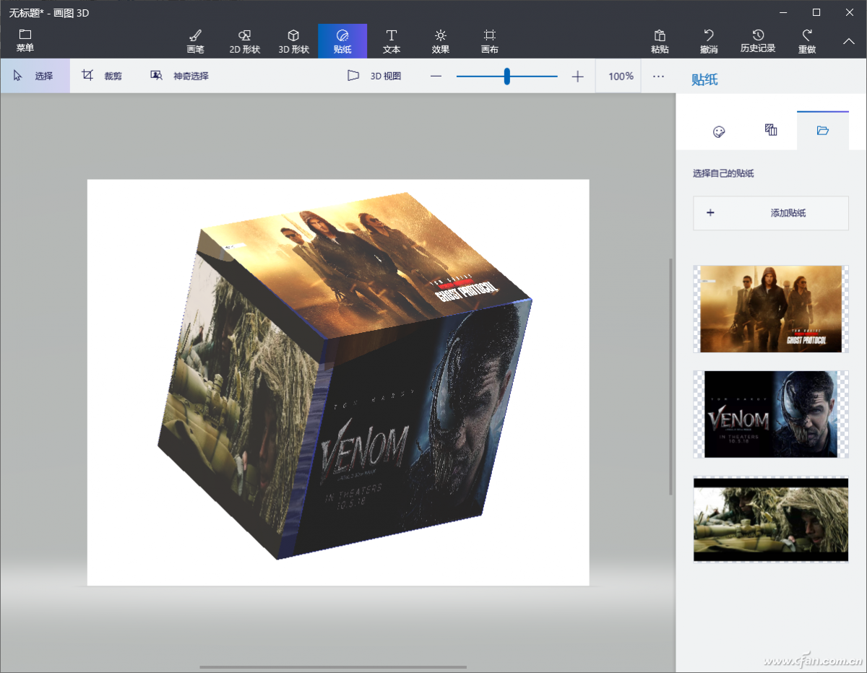Switch to the textures sticker tab

coord(771,131)
